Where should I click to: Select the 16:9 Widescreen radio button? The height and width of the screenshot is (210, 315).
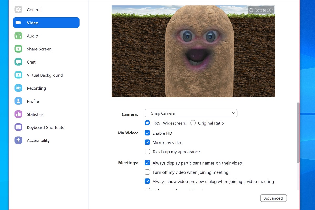pos(147,123)
